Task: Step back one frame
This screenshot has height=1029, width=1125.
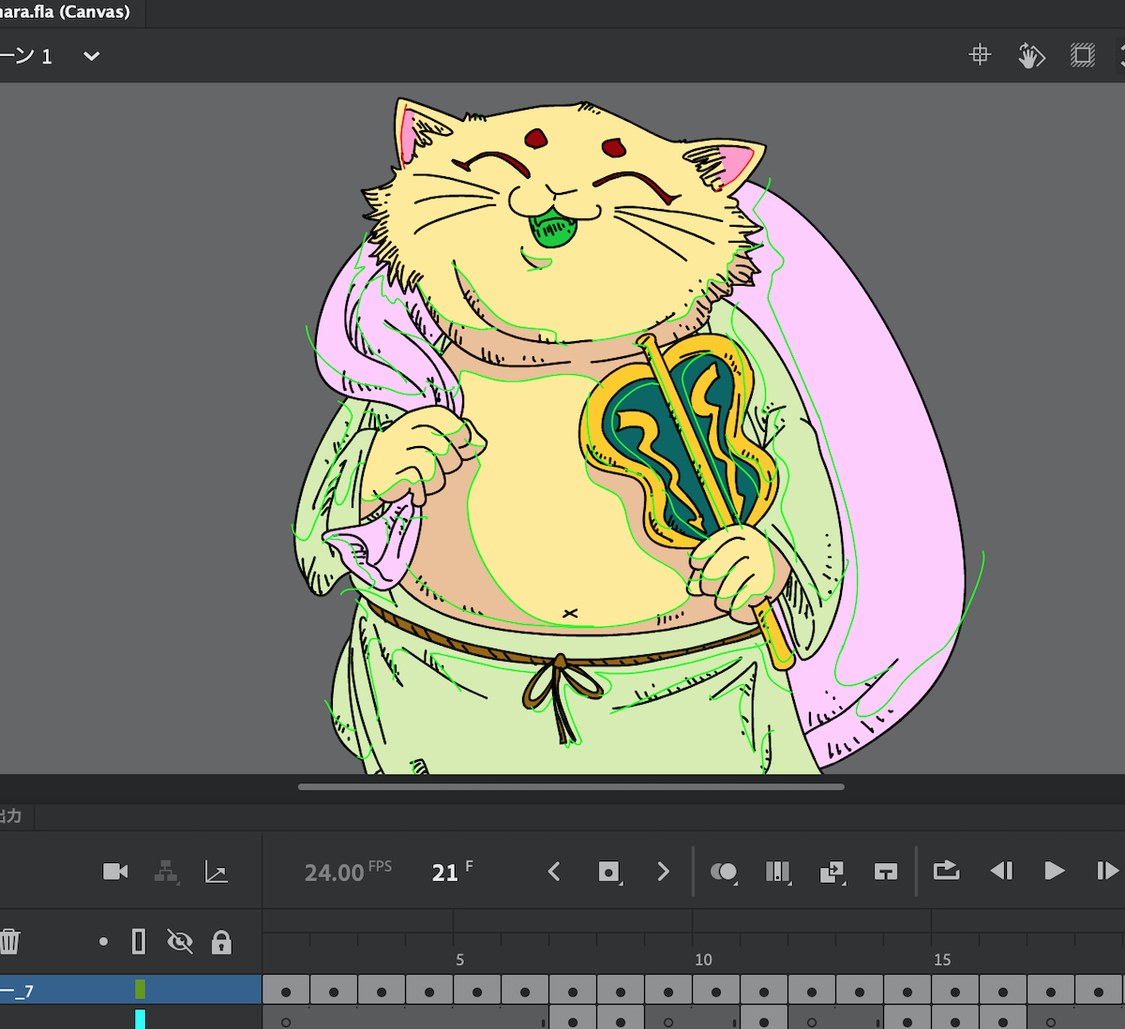Action: (1001, 872)
